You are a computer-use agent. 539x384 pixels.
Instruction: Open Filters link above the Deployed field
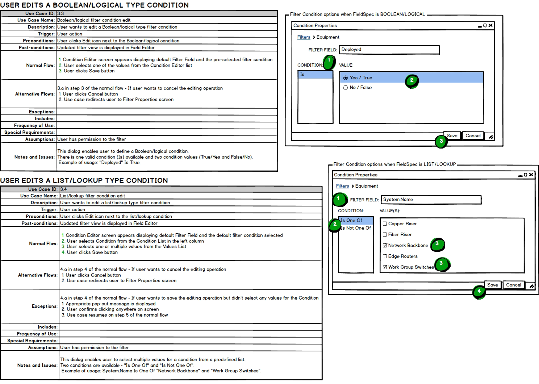pyautogui.click(x=304, y=37)
